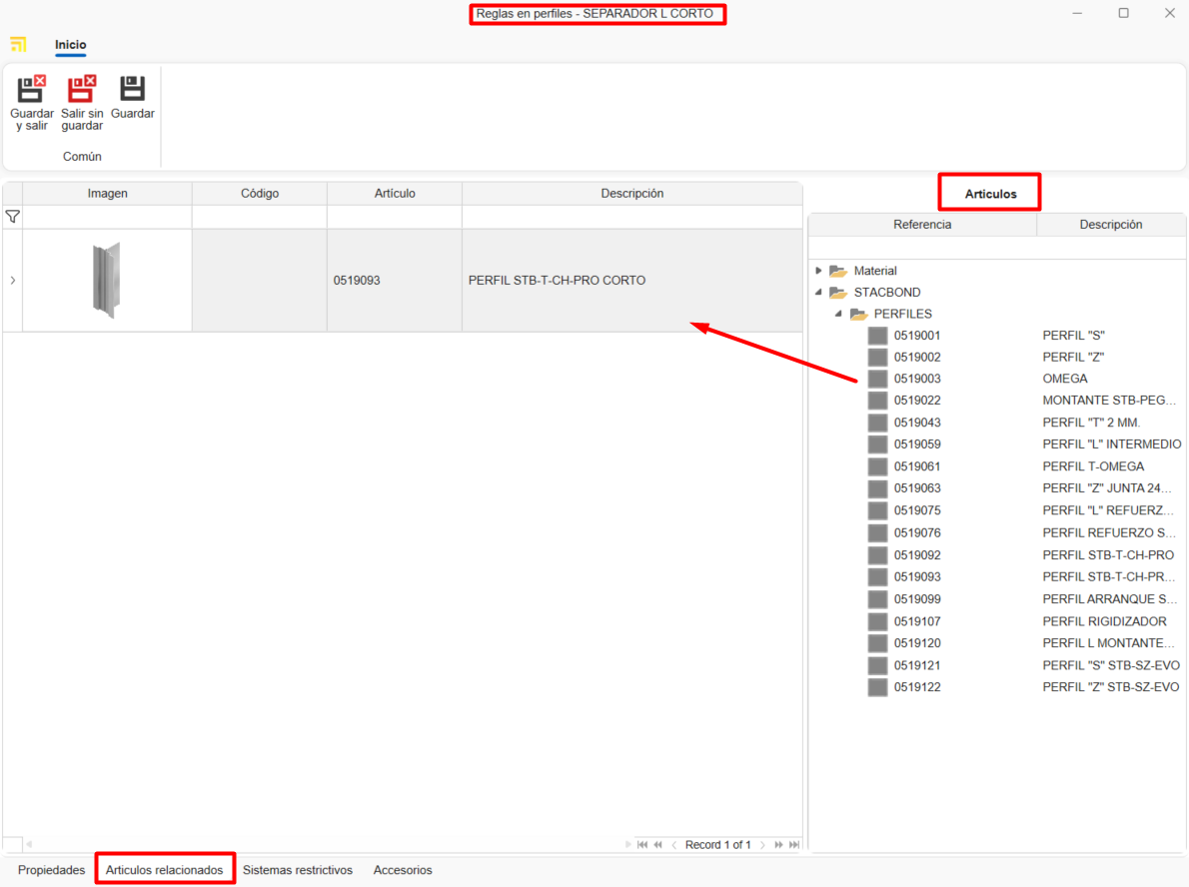The width and height of the screenshot is (1189, 887).
Task: Collapse the STACBOND tree node
Action: pyautogui.click(x=819, y=293)
